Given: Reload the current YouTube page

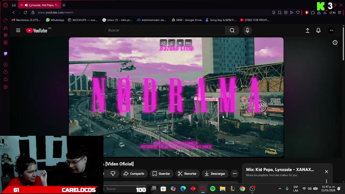Looking at the screenshot, I should [x=25, y=12].
